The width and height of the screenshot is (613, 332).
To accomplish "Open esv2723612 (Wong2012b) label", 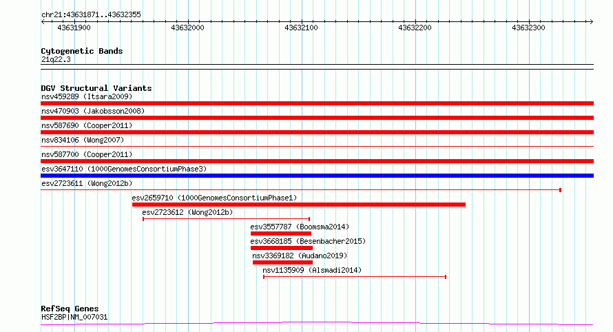I will pyautogui.click(x=187, y=212).
